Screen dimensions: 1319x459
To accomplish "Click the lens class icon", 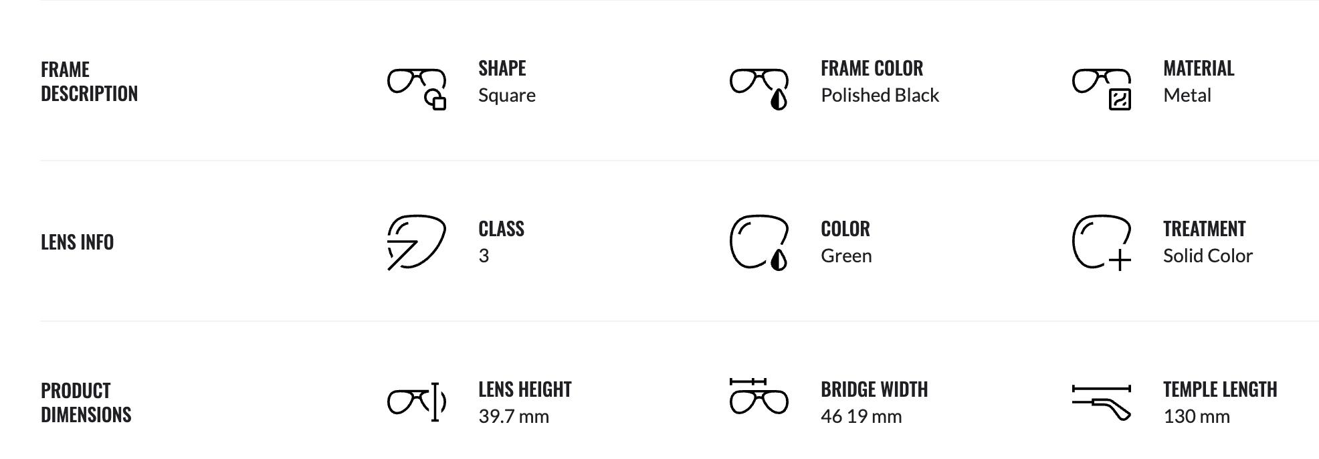I will pyautogui.click(x=416, y=242).
